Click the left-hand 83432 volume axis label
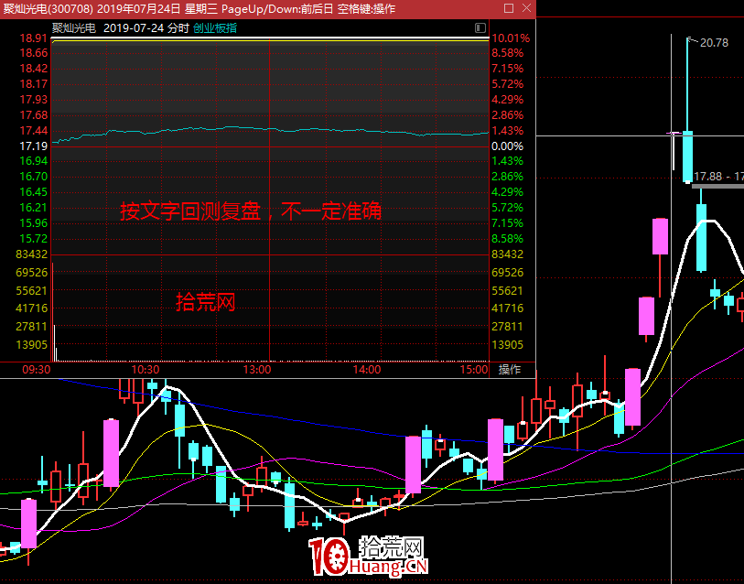 click(32, 254)
